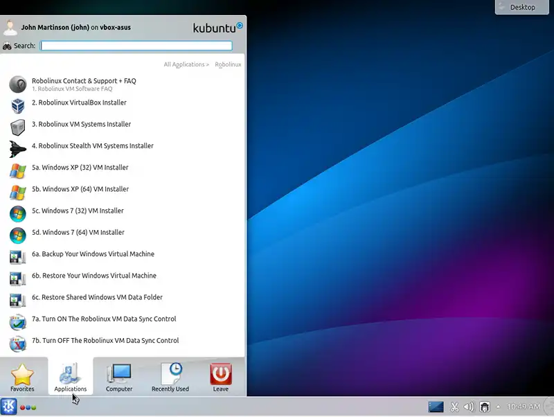Click the '2. Robolinux VirtualBox Installer' text
The image size is (554, 417).
point(79,103)
